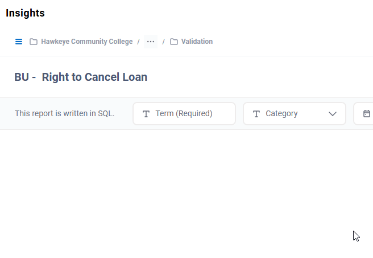This screenshot has height=258, width=373.
Task: Select the BU - Right to Cancel Loan title
Action: (81, 77)
